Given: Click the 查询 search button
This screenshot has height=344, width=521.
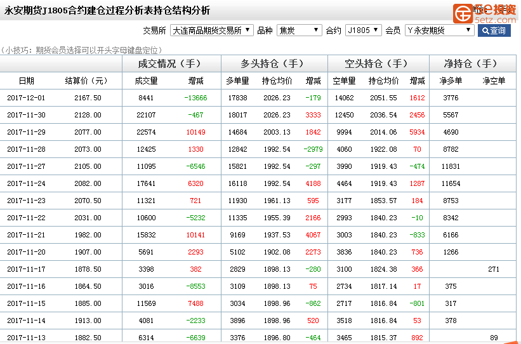Looking at the screenshot, I should (x=494, y=30).
